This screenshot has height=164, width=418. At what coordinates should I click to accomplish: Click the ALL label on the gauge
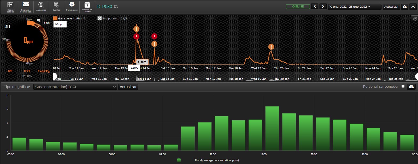8,27
